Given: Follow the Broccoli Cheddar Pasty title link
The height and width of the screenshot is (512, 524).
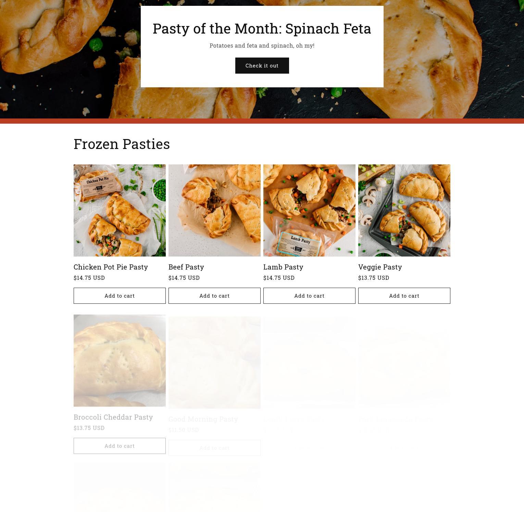Looking at the screenshot, I should tap(113, 417).
